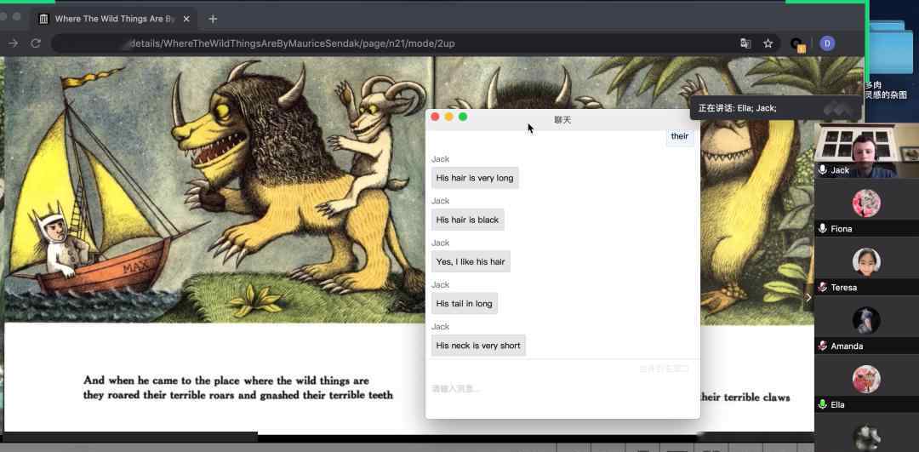Viewport: 919px width, 452px height.
Task: Click the logo in the speaking indicator bar
Action: (837, 108)
